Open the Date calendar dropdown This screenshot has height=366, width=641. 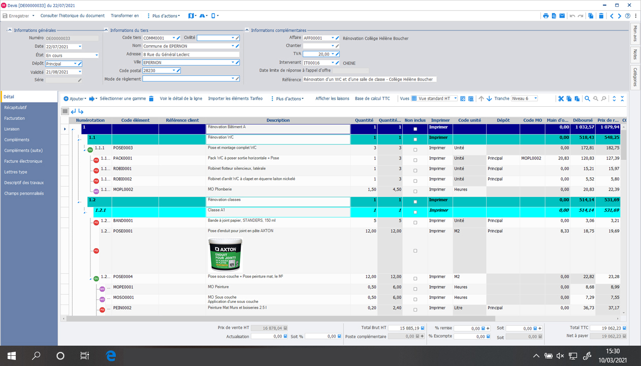[x=80, y=47]
